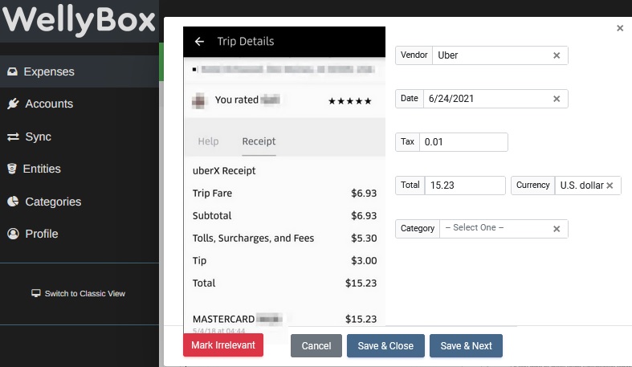Click the Save & Close button
The width and height of the screenshot is (632, 367).
pyautogui.click(x=385, y=345)
